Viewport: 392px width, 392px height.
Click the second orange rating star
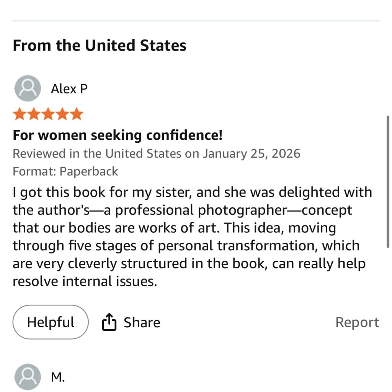click(x=34, y=114)
